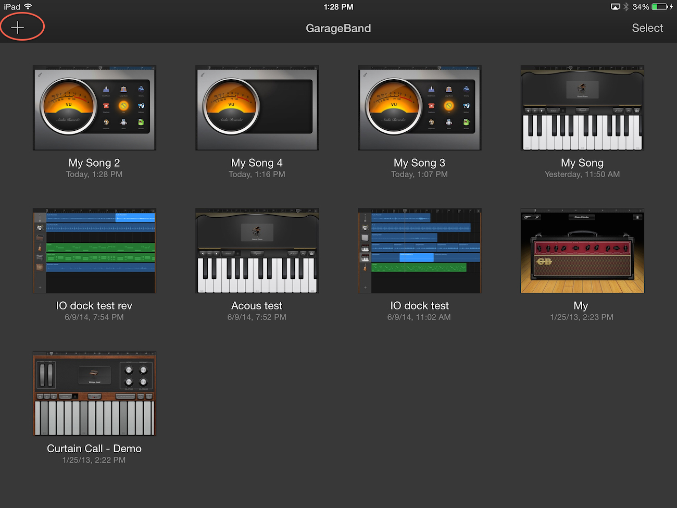Click the "Acous test" title text
Viewport: 677px width, 508px height.
click(257, 306)
